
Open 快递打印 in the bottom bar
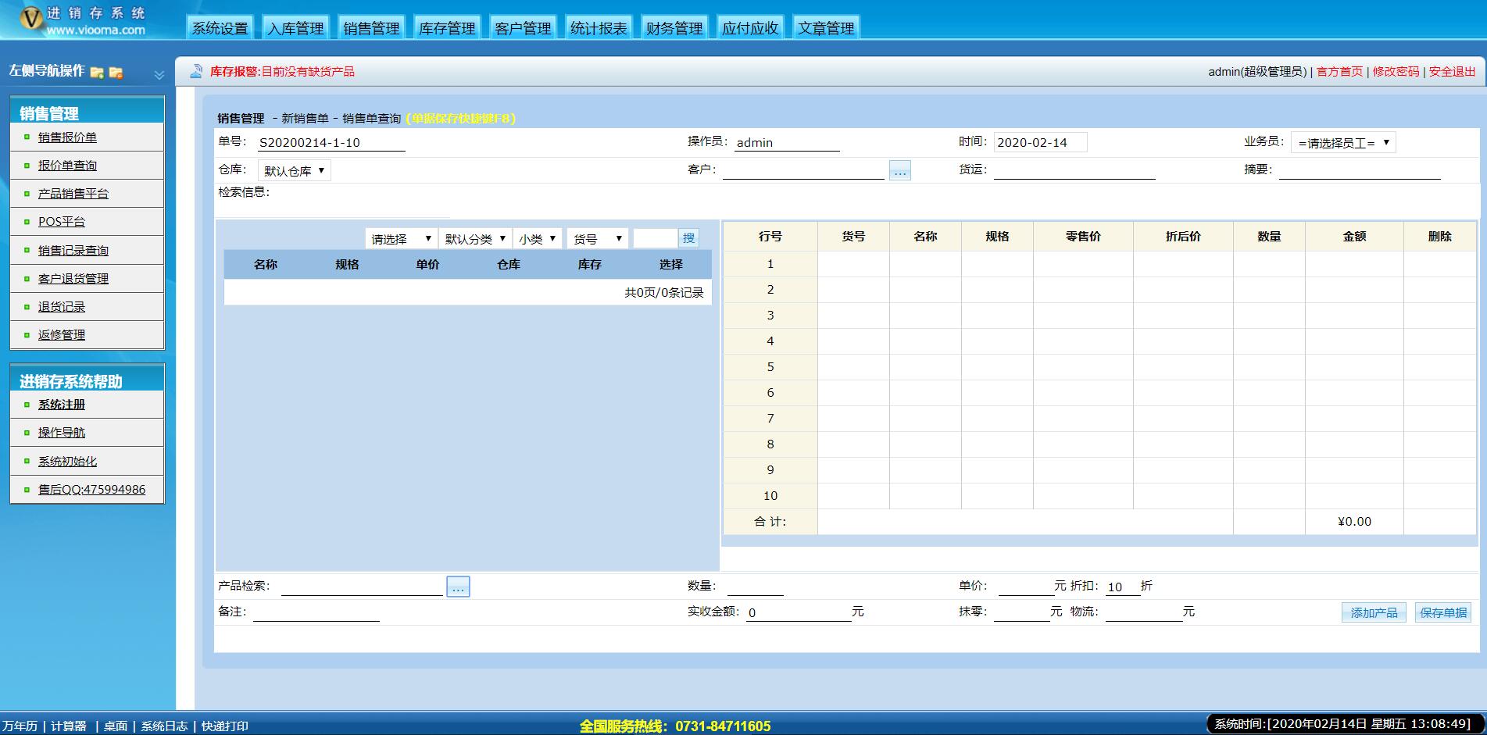tap(225, 726)
